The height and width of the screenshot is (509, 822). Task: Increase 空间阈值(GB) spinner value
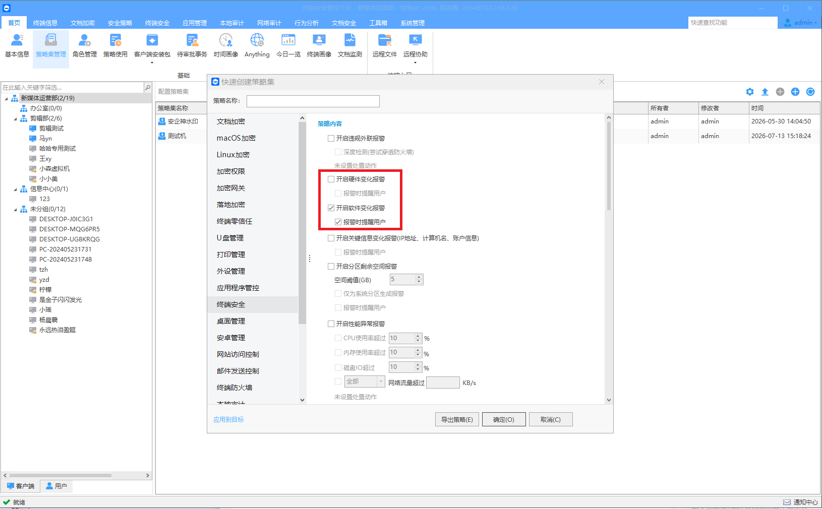(x=419, y=277)
